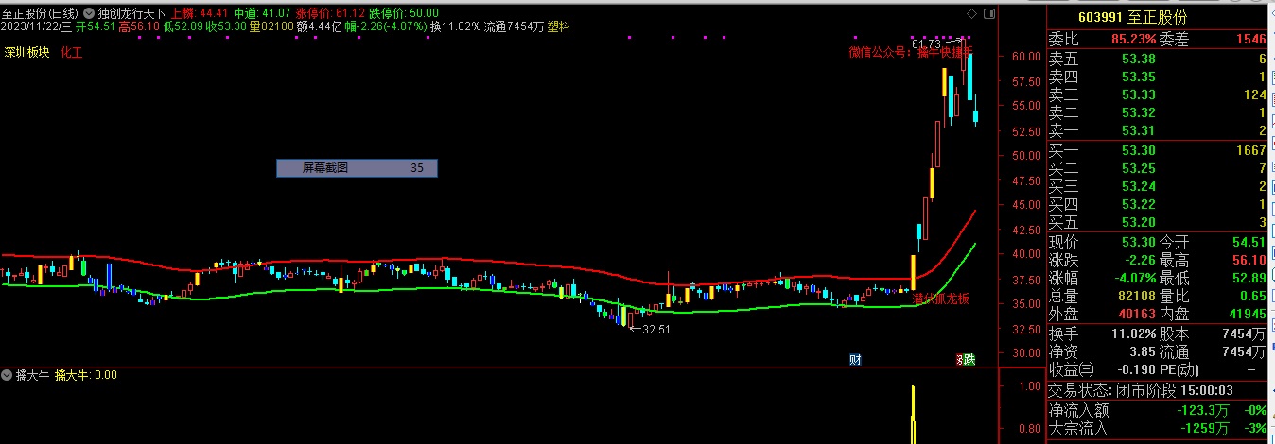Click the 内盘 value 41945

(1246, 314)
